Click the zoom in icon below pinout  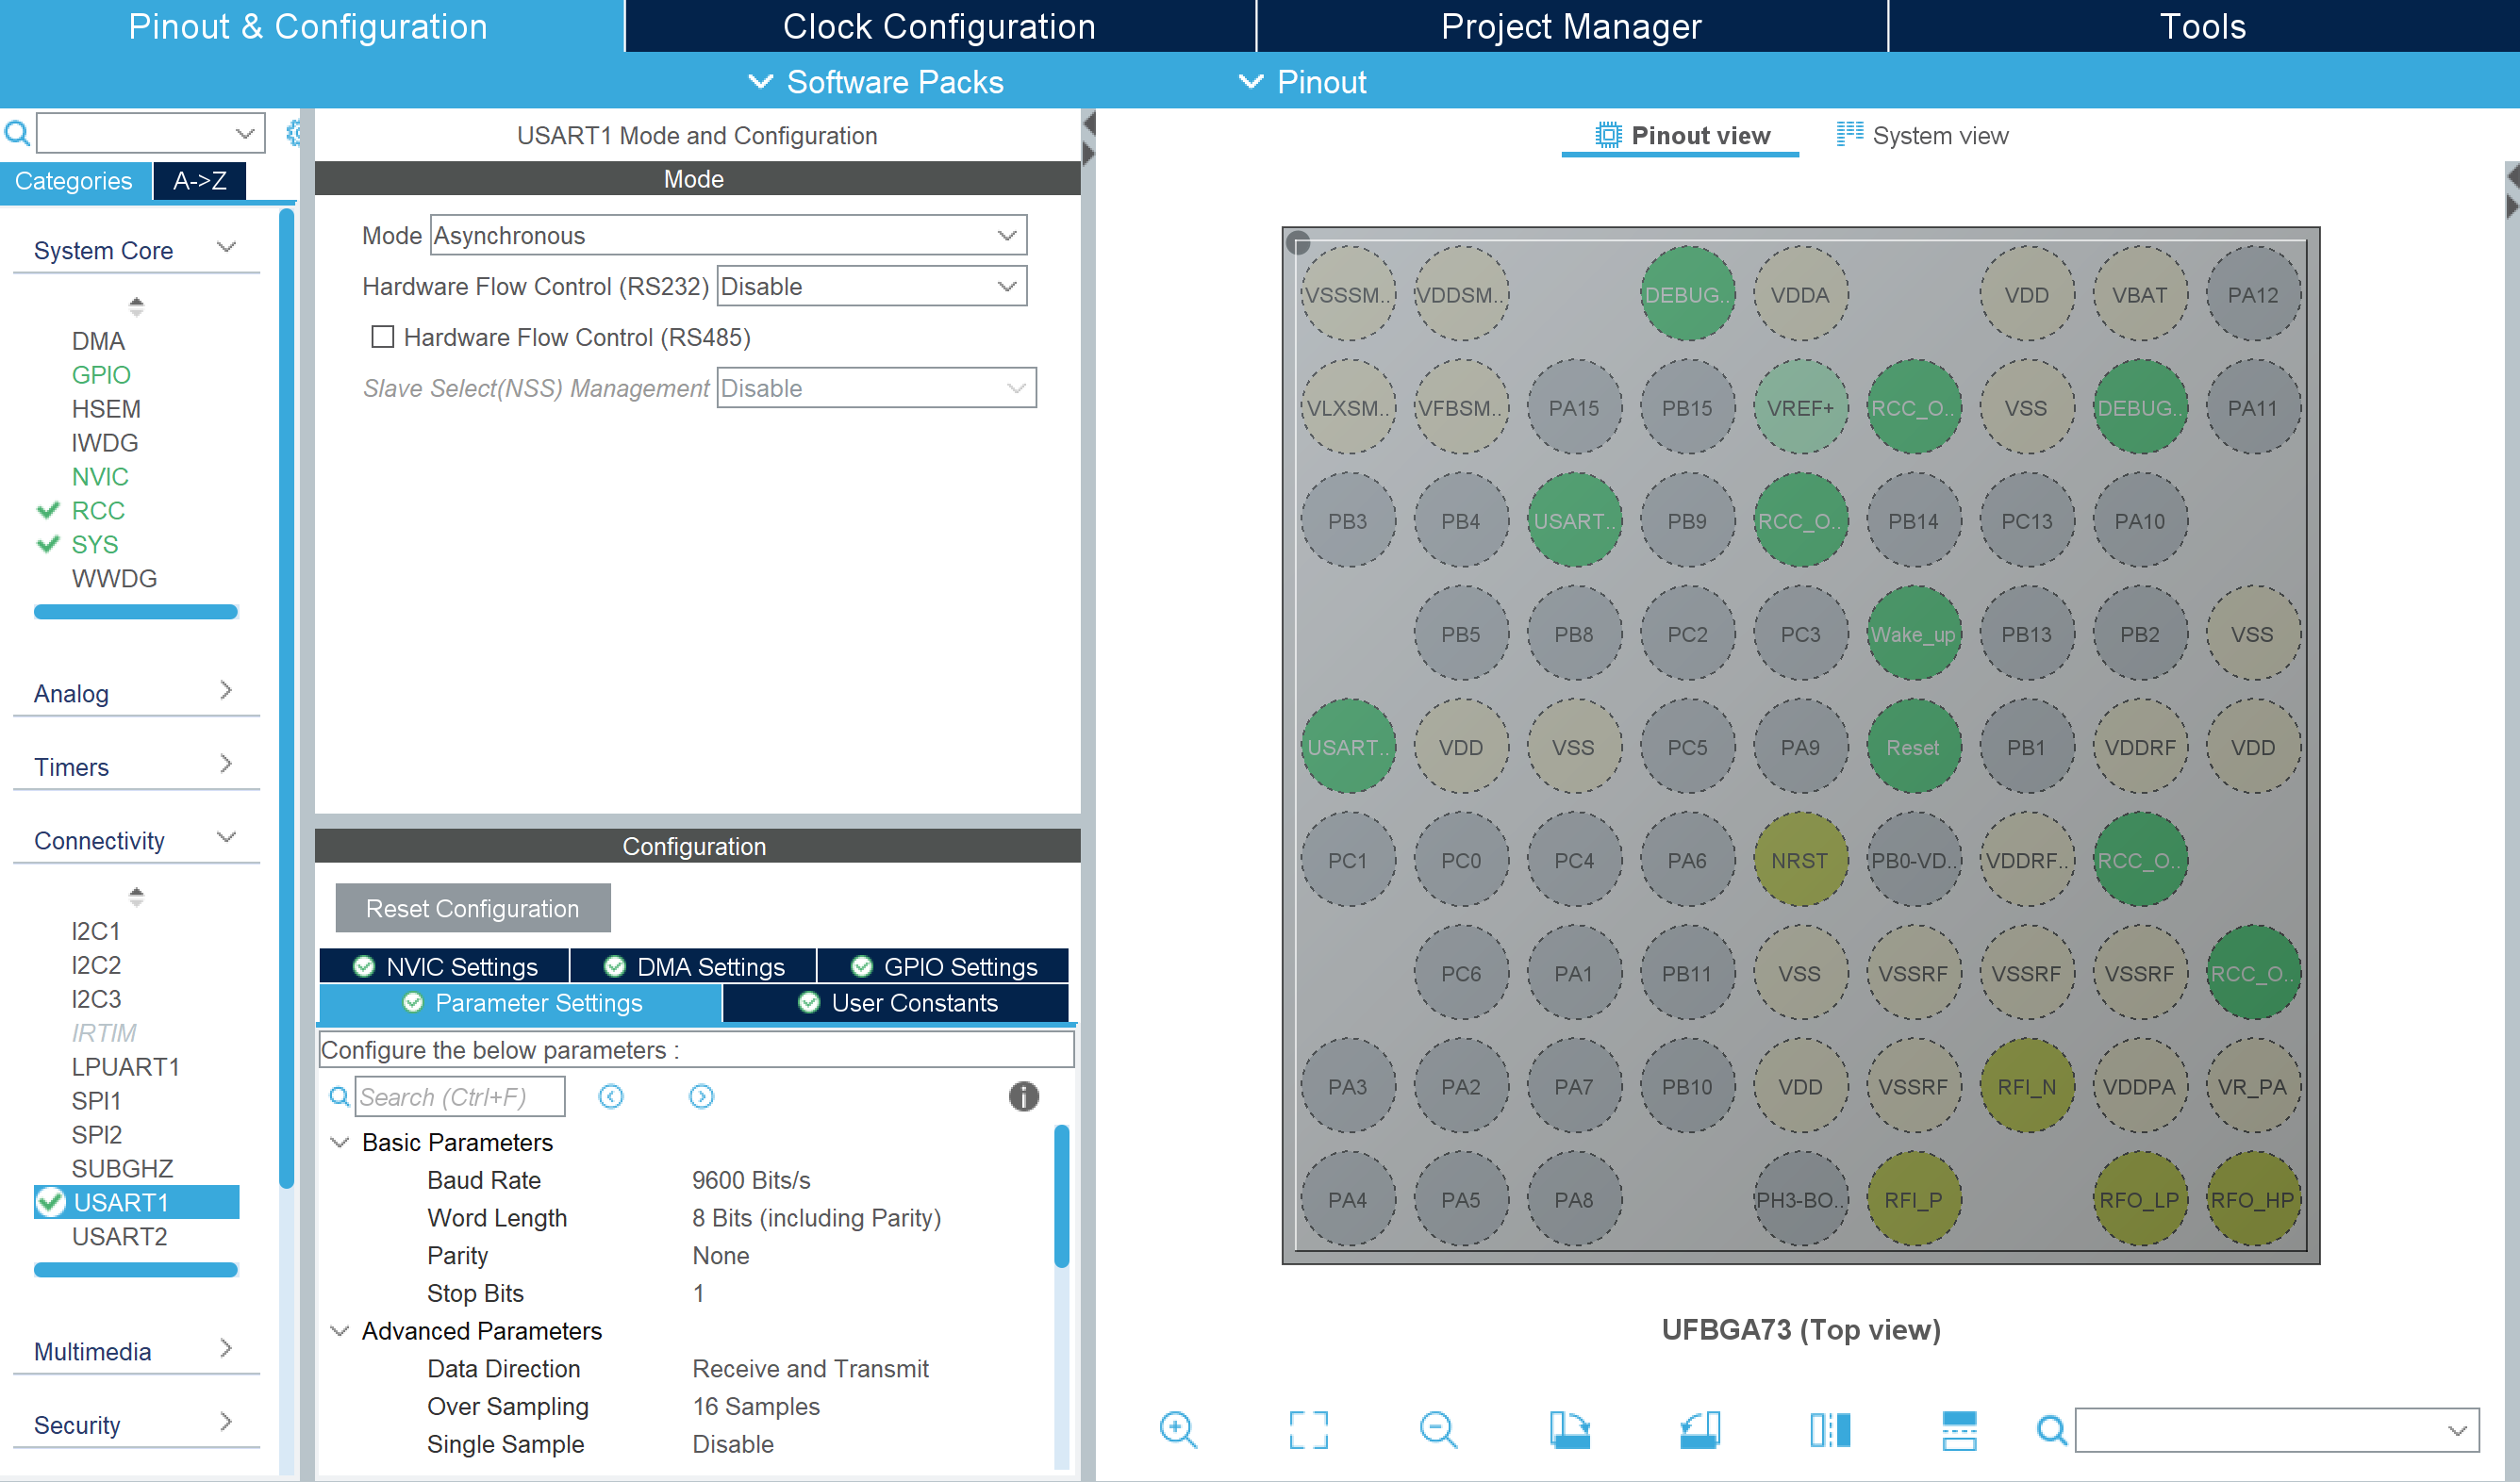pyautogui.click(x=1177, y=1429)
